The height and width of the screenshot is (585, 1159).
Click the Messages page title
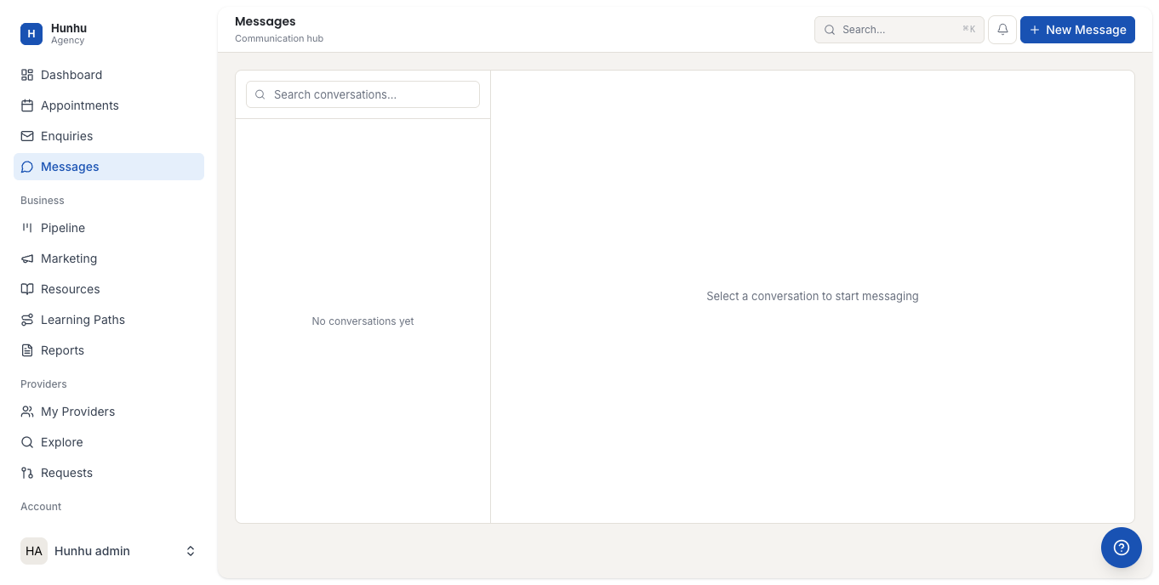265,21
